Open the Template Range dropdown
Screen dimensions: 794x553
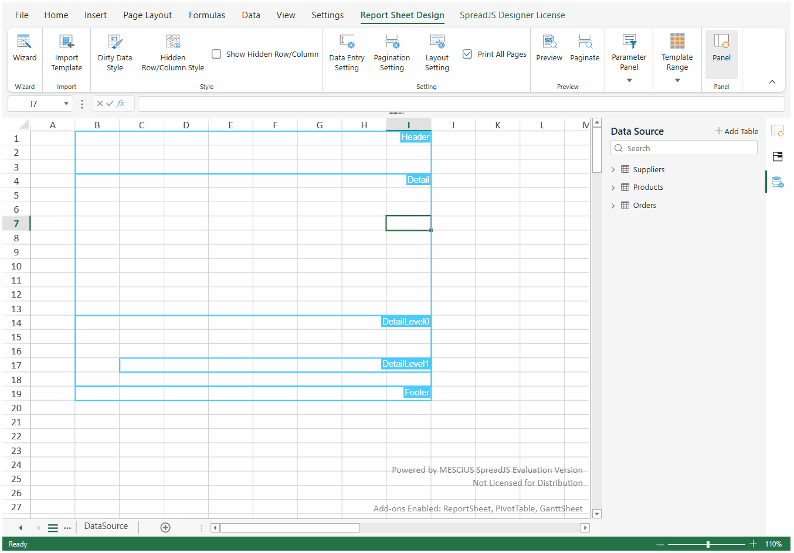[677, 80]
